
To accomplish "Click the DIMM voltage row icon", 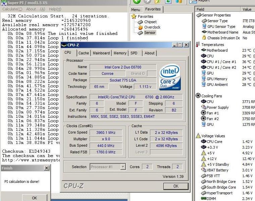I will 204,198.
